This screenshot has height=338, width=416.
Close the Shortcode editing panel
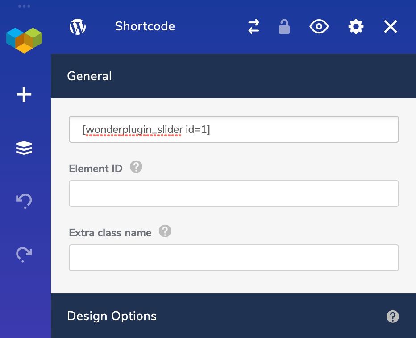pos(390,26)
